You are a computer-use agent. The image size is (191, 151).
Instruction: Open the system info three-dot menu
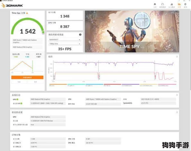(x=177, y=95)
